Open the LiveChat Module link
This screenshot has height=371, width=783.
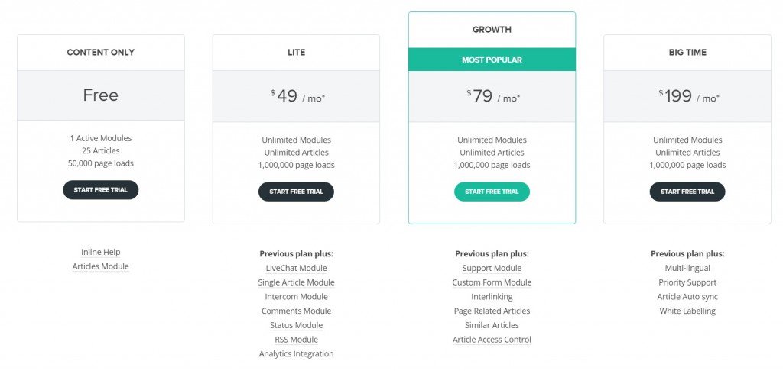pyautogui.click(x=296, y=268)
